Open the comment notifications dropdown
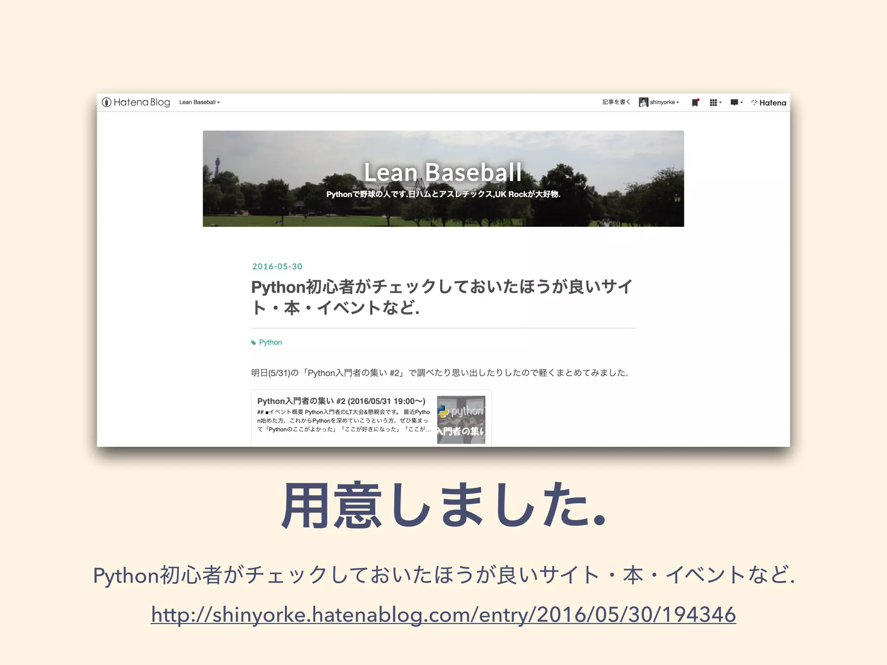 pos(736,103)
